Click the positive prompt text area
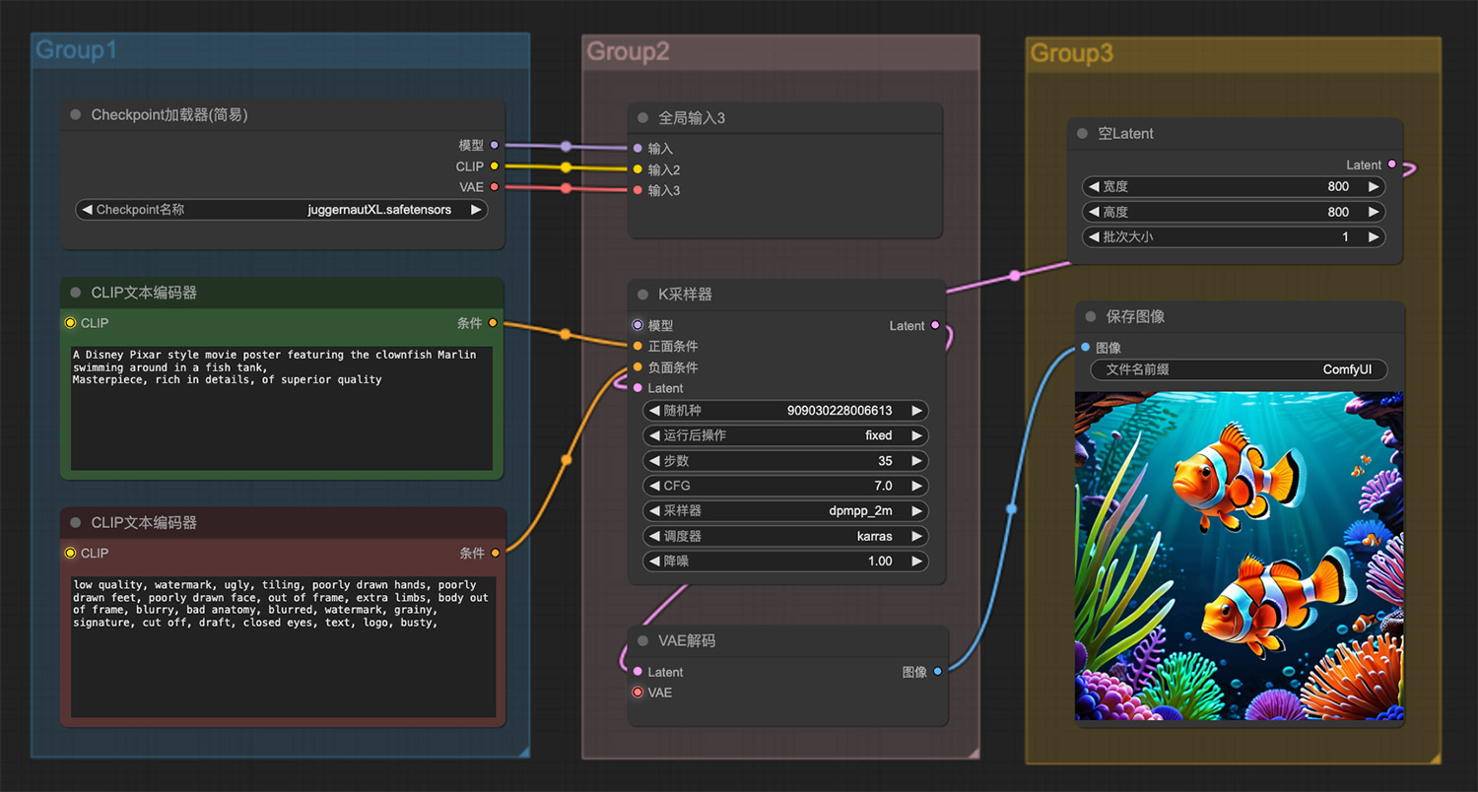1478x792 pixels. (282, 408)
